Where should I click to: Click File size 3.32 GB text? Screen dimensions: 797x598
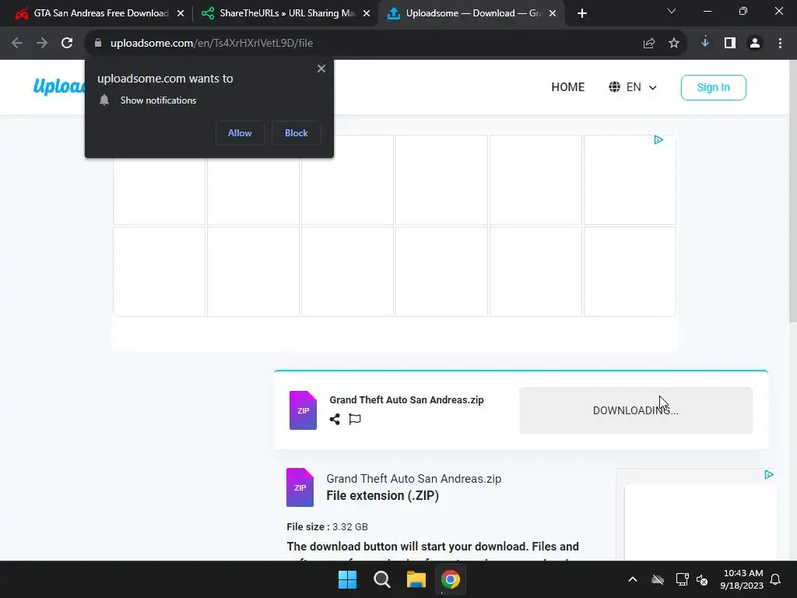[x=328, y=527]
